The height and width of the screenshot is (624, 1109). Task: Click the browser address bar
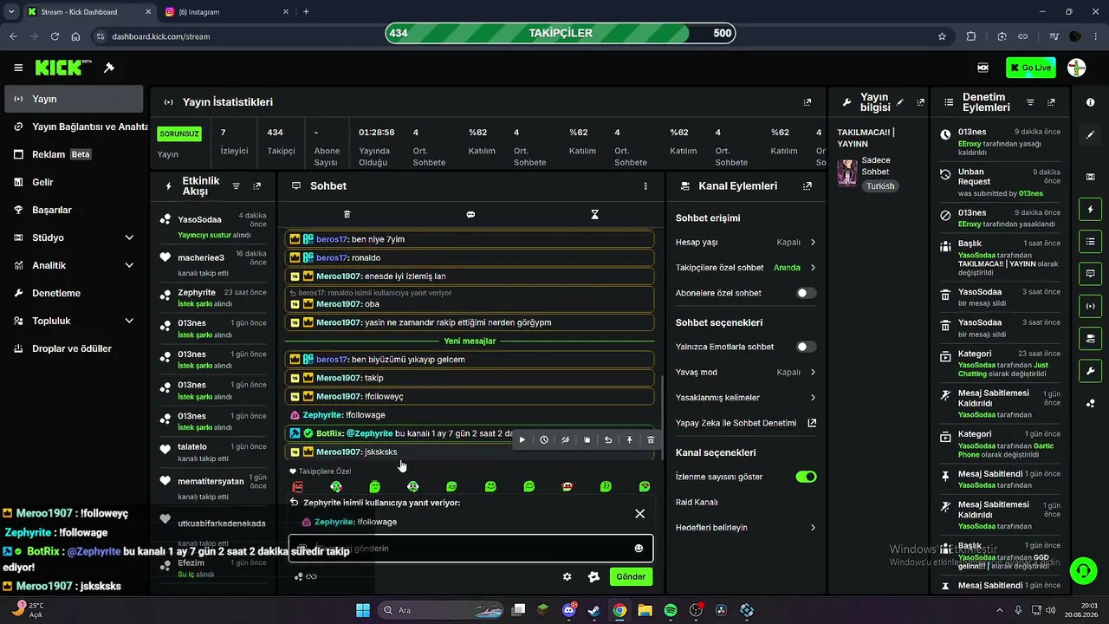[511, 36]
